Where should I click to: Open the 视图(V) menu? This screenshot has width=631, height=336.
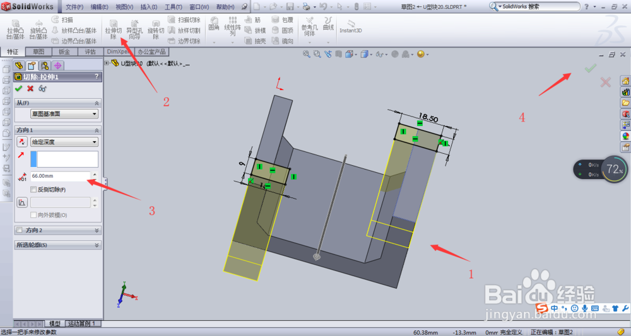point(124,7)
